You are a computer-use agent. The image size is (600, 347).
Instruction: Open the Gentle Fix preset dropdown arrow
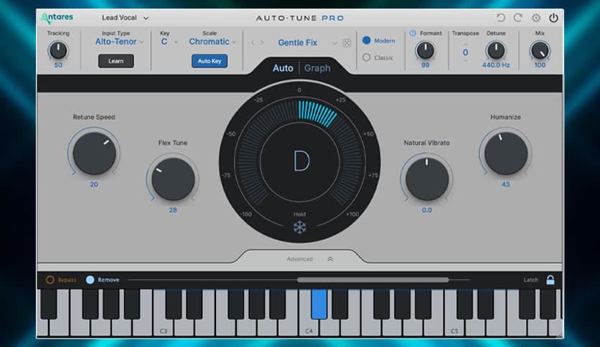(x=335, y=43)
